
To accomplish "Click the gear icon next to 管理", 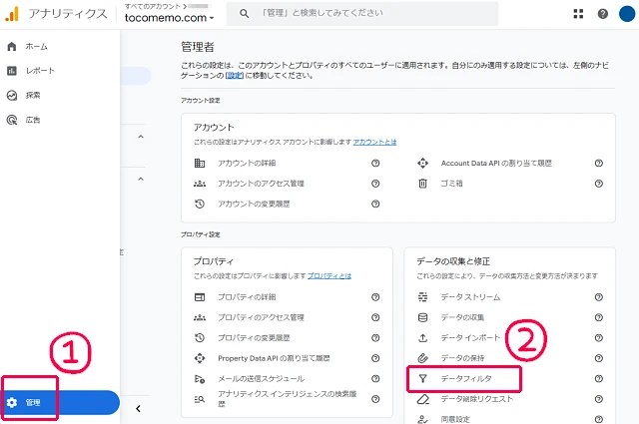I will tap(12, 402).
